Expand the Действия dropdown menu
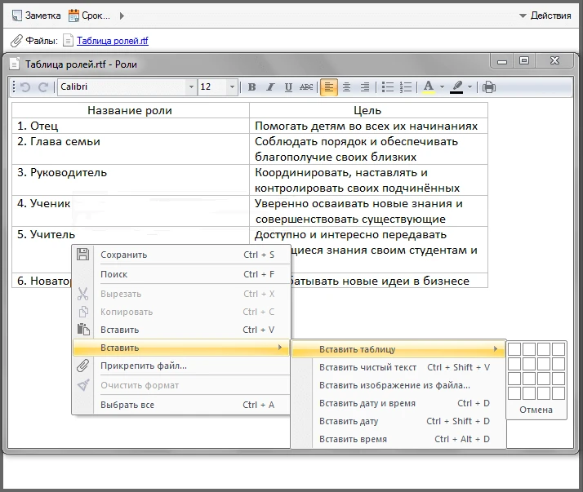 (545, 16)
